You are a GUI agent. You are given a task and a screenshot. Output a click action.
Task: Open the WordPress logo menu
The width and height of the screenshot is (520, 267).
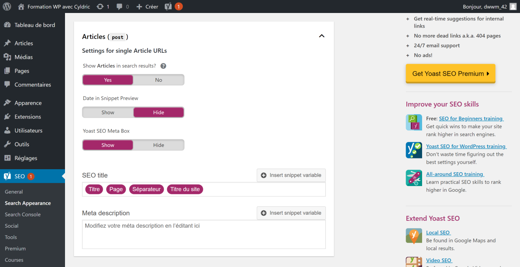click(7, 6)
